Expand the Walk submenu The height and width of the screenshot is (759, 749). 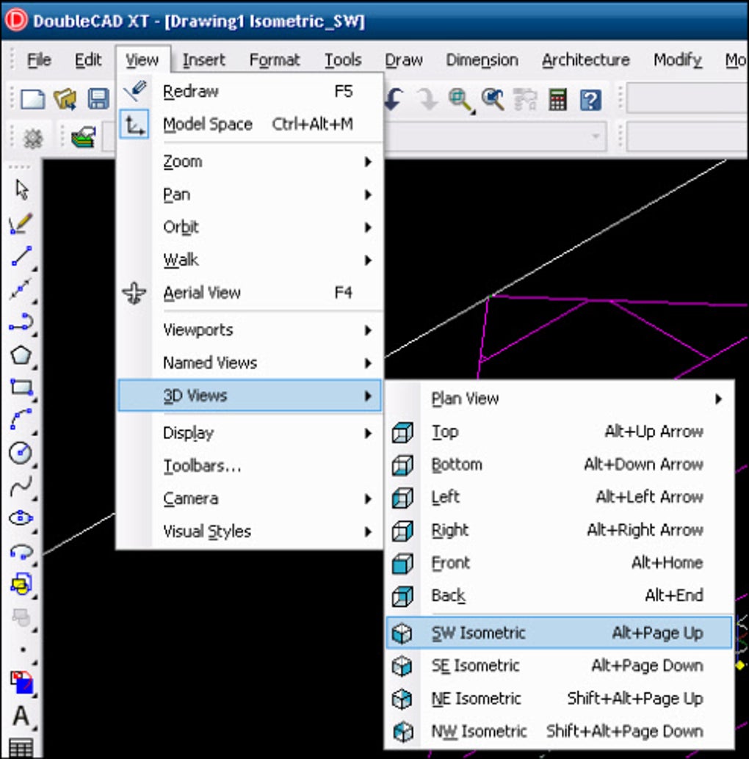250,260
